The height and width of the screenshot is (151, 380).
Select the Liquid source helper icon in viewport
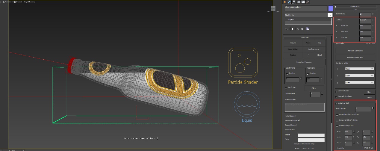tap(247, 104)
